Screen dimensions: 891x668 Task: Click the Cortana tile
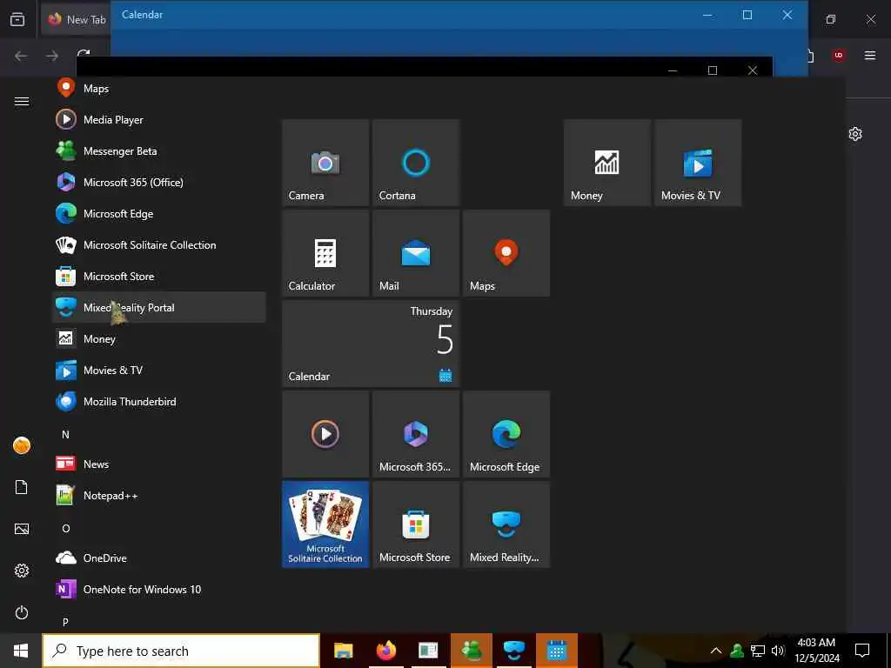point(416,163)
